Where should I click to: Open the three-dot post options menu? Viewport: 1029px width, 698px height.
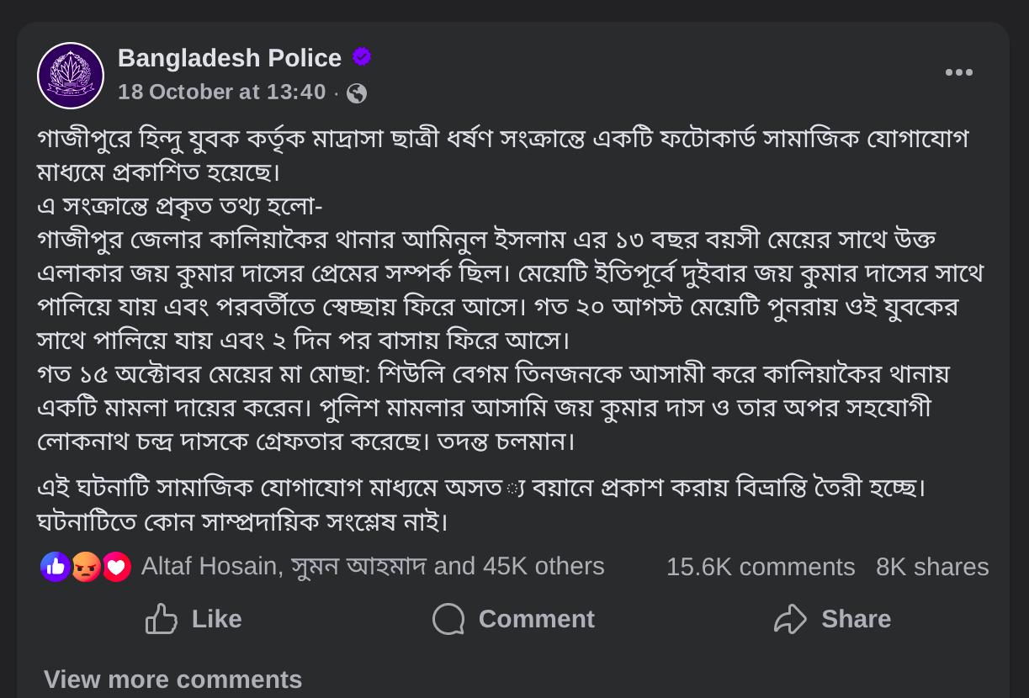tap(958, 72)
